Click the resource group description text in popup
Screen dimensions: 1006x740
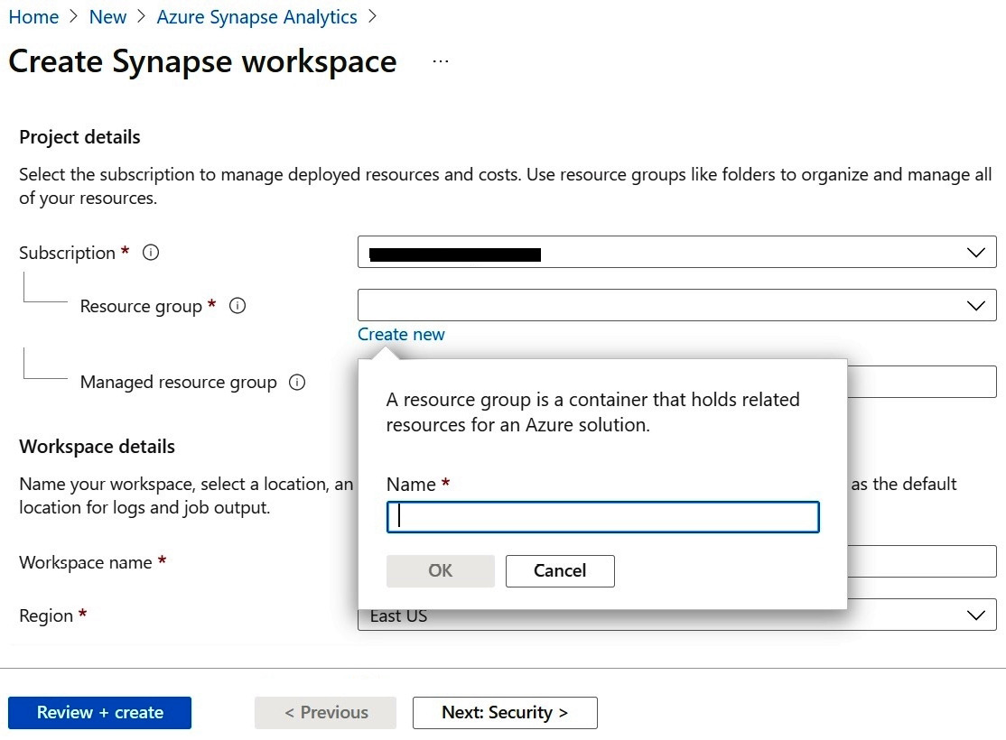coord(592,412)
